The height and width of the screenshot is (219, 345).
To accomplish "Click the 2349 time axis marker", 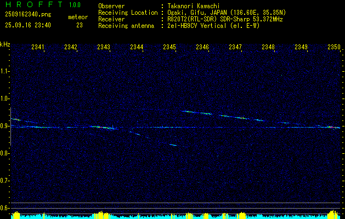I will [x=301, y=47].
